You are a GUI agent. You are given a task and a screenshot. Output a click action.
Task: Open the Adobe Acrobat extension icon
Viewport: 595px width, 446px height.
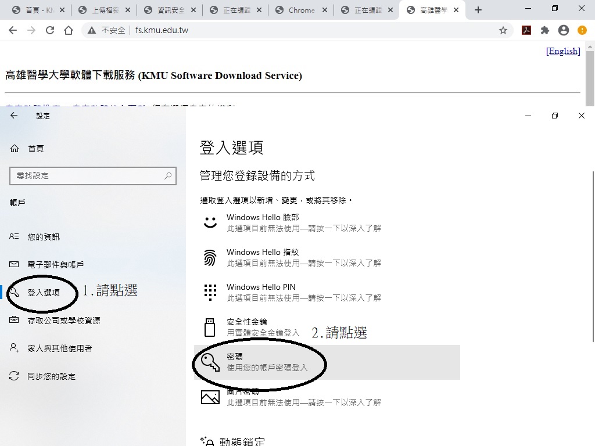pos(526,30)
